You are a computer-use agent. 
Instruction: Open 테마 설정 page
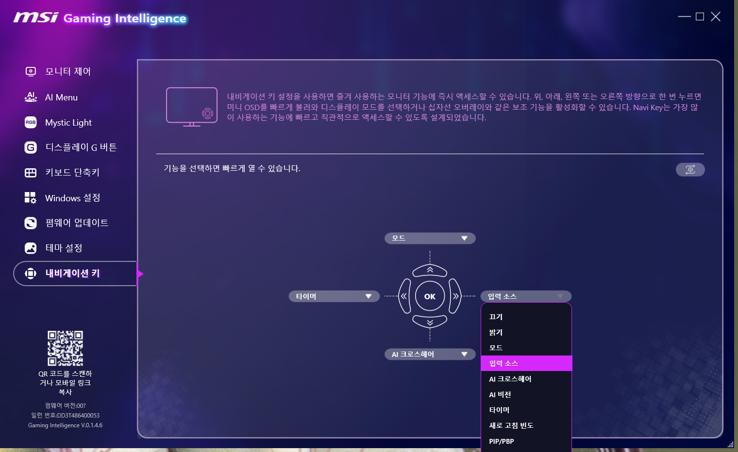pyautogui.click(x=64, y=248)
